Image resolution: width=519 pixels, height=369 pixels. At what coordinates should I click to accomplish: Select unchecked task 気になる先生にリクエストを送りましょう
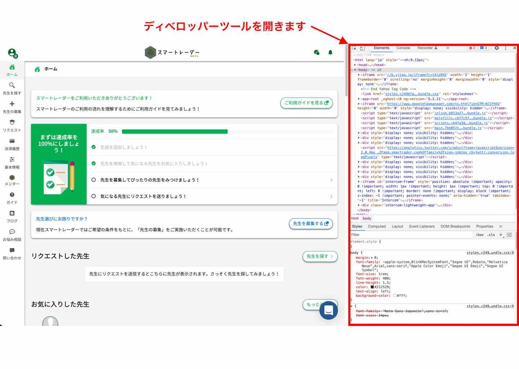click(94, 196)
